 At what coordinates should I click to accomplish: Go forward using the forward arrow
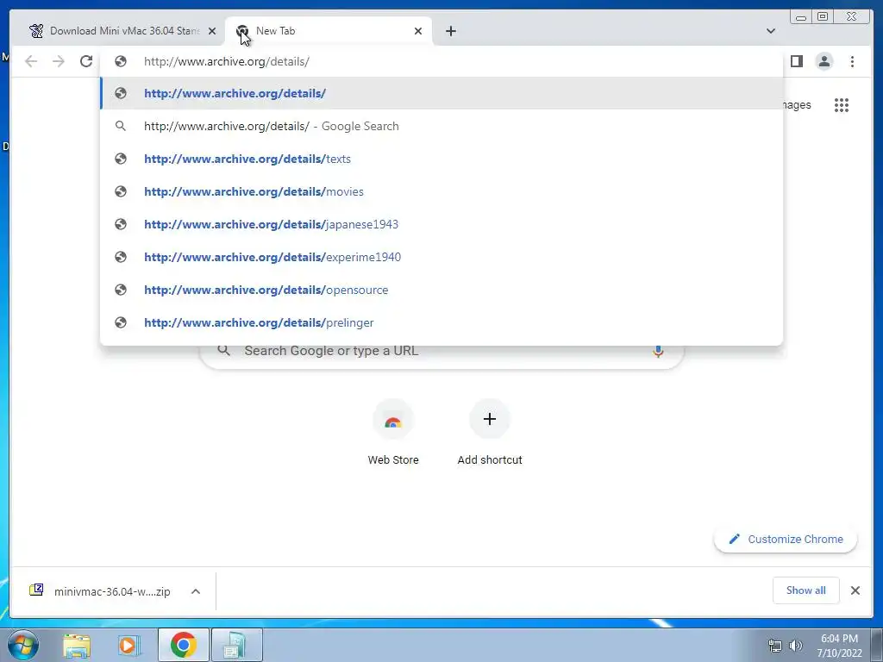coord(59,61)
